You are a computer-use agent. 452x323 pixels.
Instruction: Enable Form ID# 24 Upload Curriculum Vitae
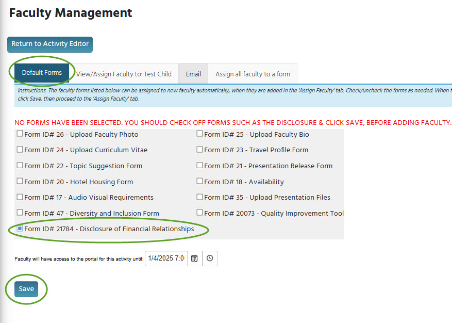(20, 150)
